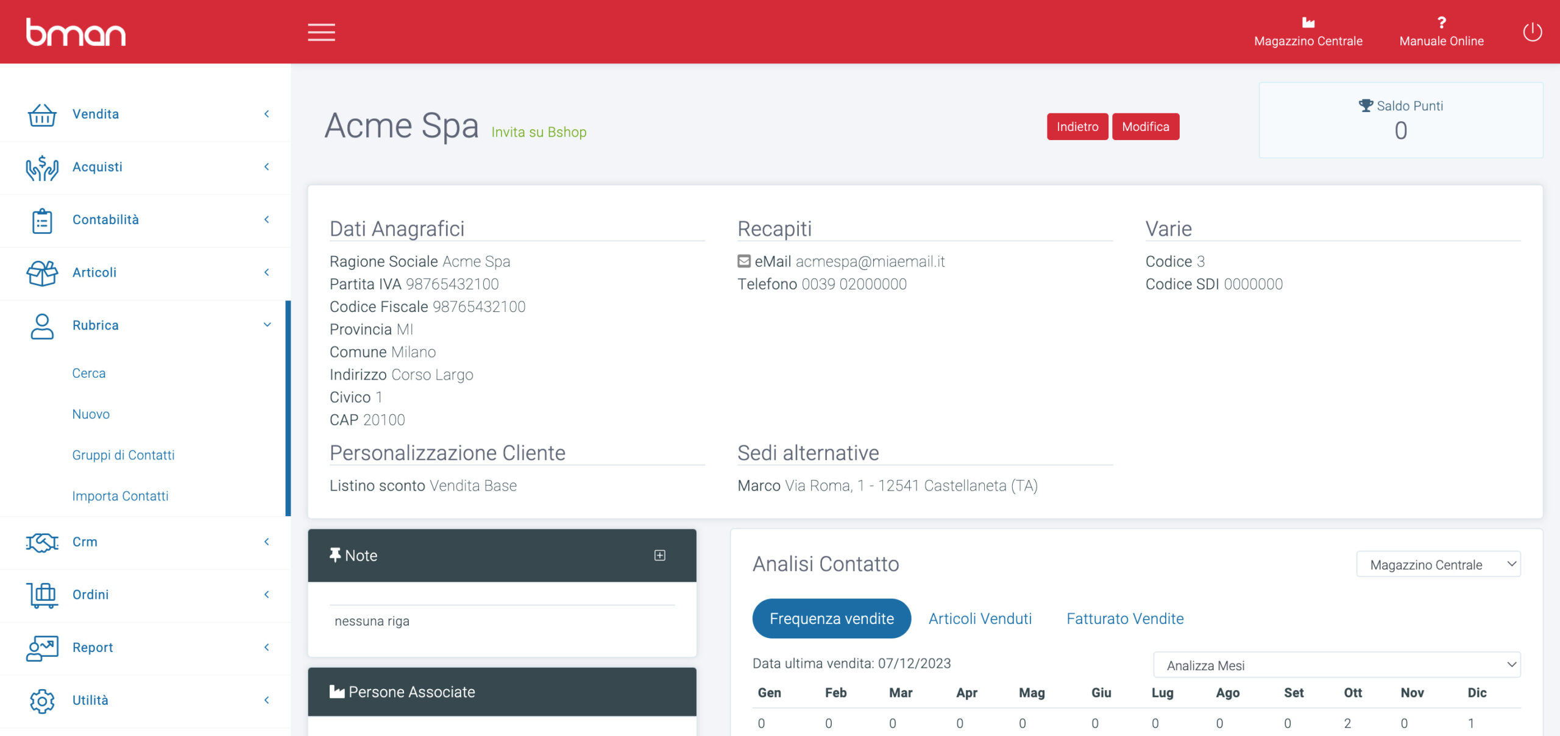Screen dimensions: 1560x736
Task: Click the bman logo
Action: tap(76, 32)
